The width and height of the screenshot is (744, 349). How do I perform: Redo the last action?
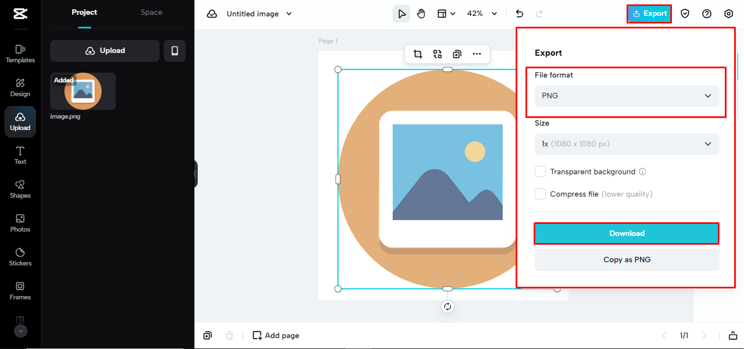539,13
